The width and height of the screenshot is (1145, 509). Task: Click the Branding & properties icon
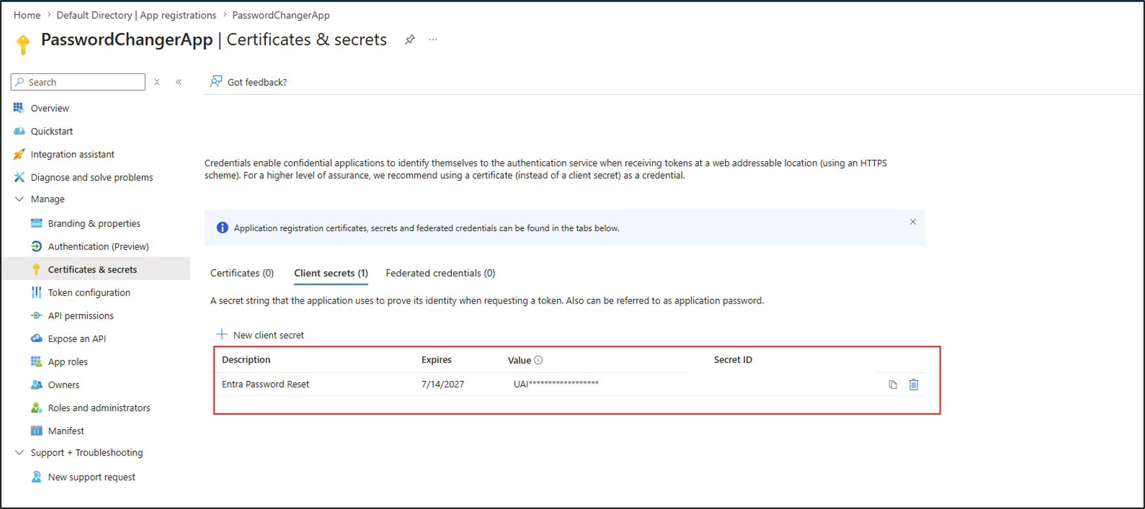coord(36,224)
